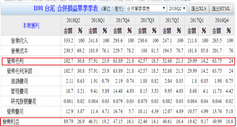
Task: Click the 49.99 operating profit value
Action: click(x=217, y=121)
